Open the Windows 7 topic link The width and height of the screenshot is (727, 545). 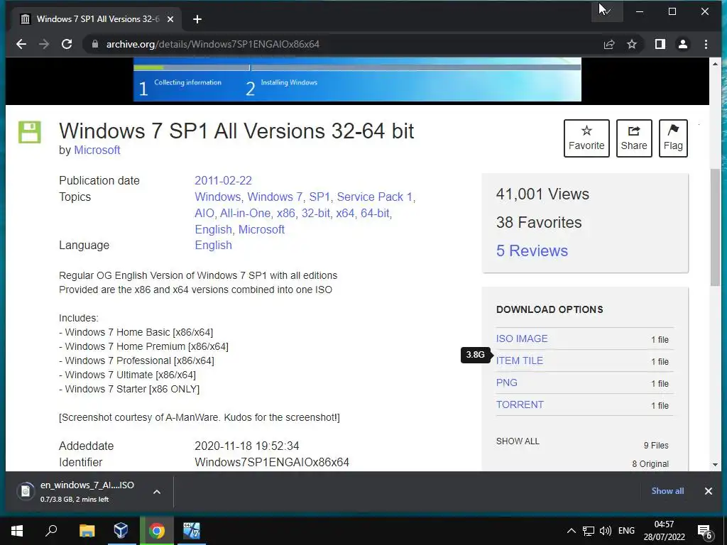[x=275, y=197]
